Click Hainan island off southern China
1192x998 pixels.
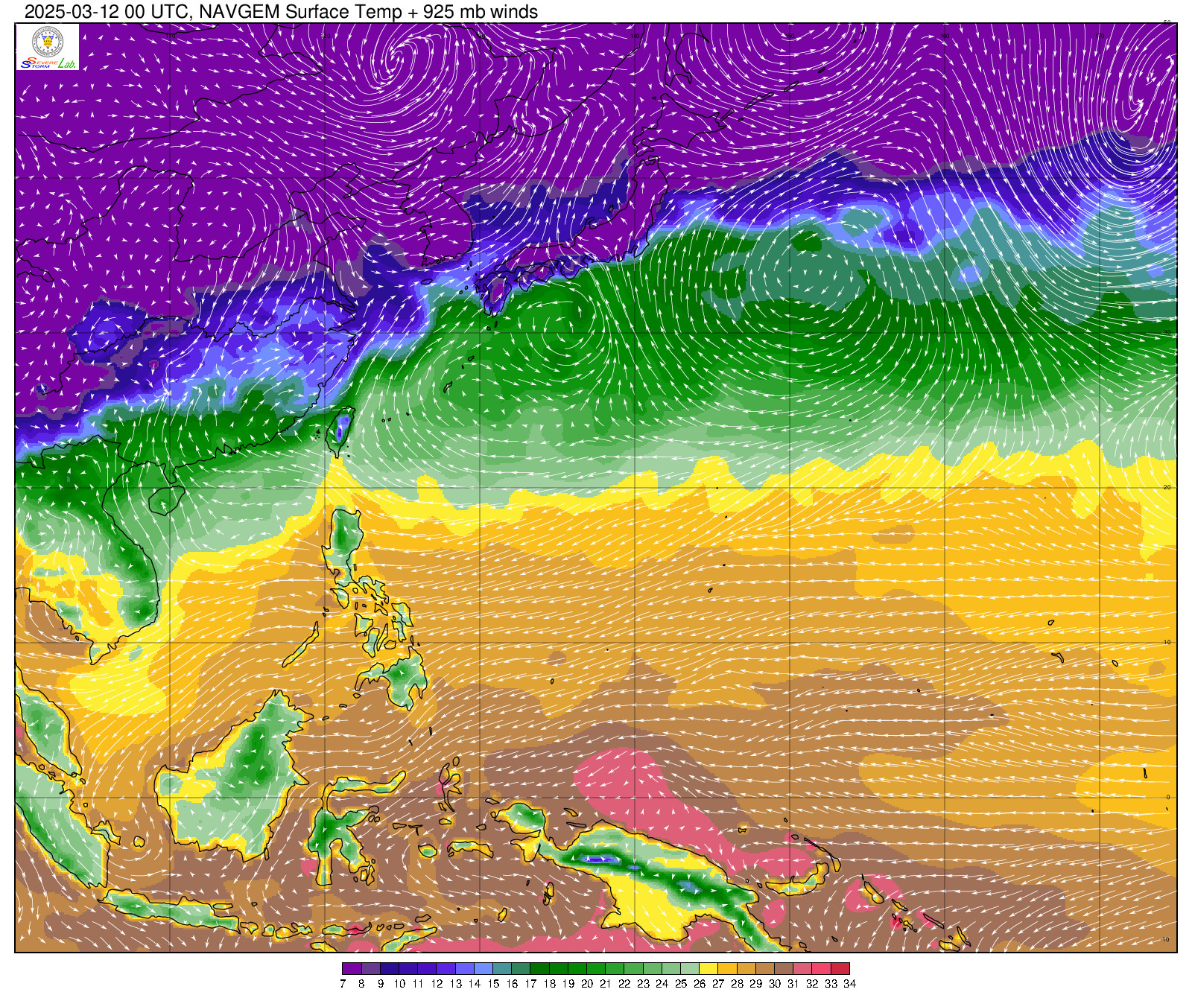click(x=165, y=499)
